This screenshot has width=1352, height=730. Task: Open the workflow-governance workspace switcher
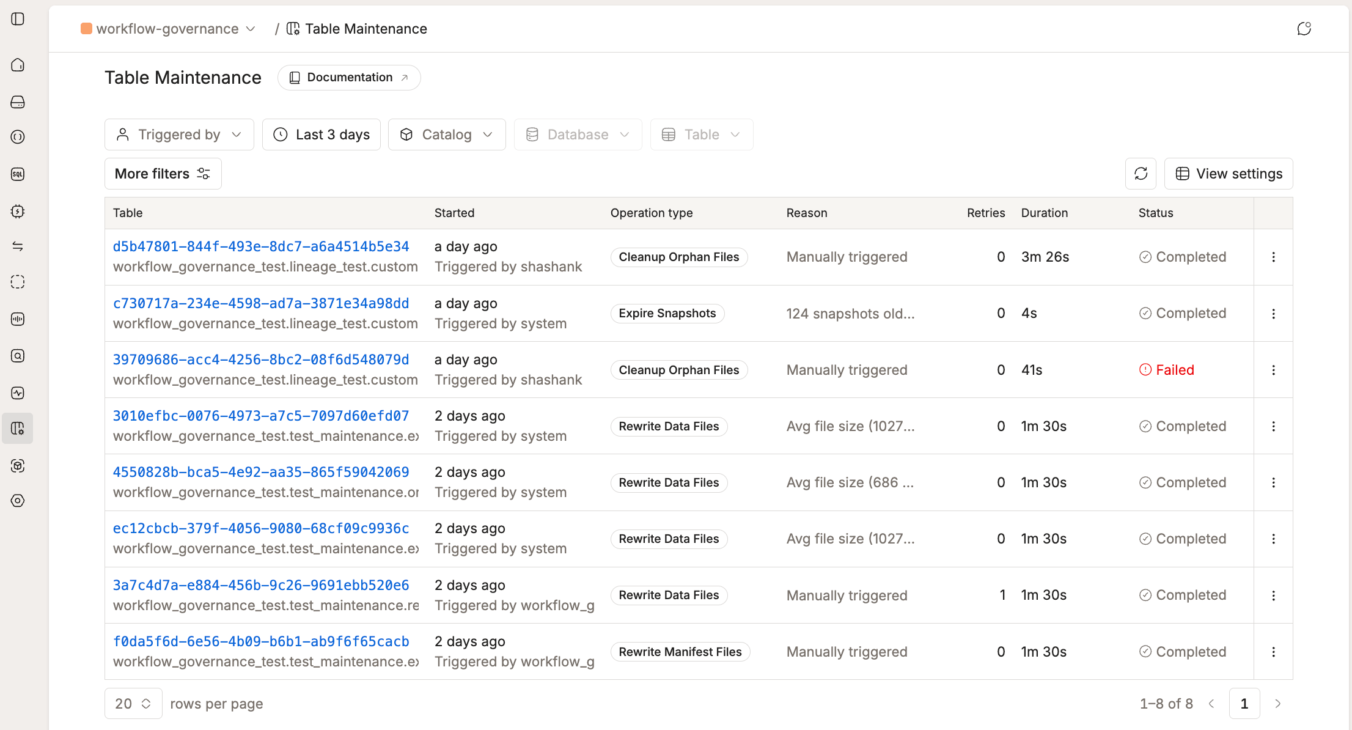click(x=168, y=29)
